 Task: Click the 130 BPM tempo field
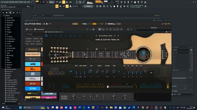point(51,2)
